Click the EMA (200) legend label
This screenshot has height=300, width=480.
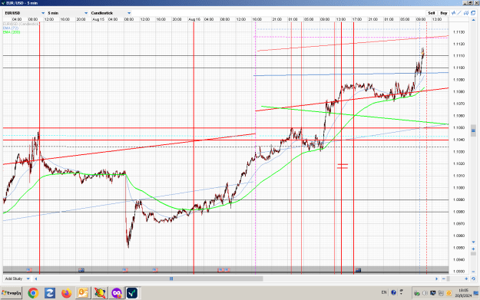point(12,32)
